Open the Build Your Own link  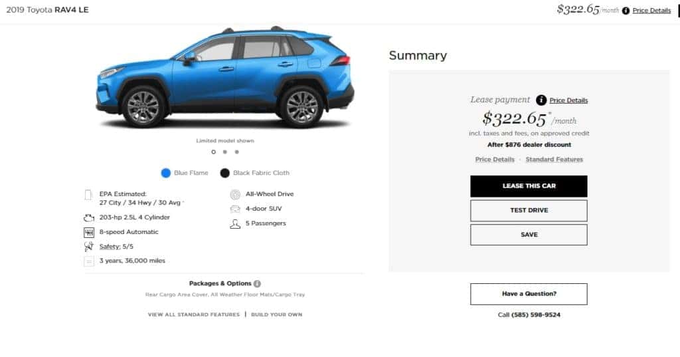point(277,314)
